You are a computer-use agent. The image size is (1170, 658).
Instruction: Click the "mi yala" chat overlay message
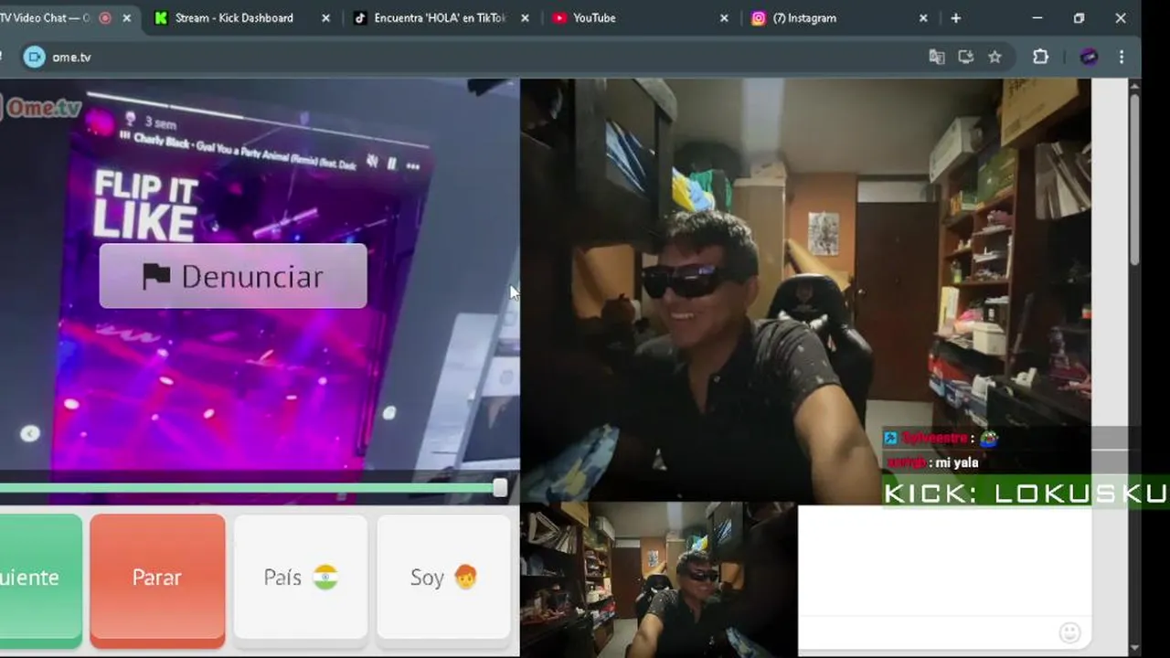pyautogui.click(x=957, y=462)
